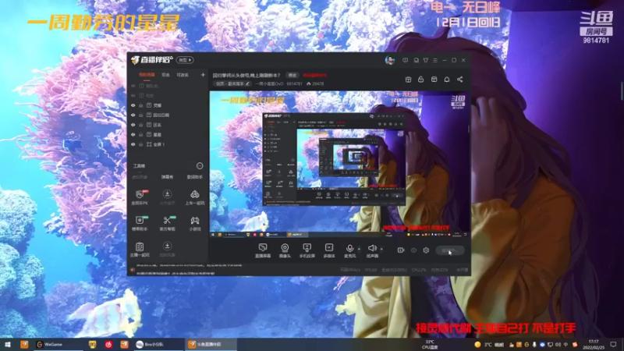Switch to the second scene tab
This screenshot has width=624, height=351.
(165, 75)
